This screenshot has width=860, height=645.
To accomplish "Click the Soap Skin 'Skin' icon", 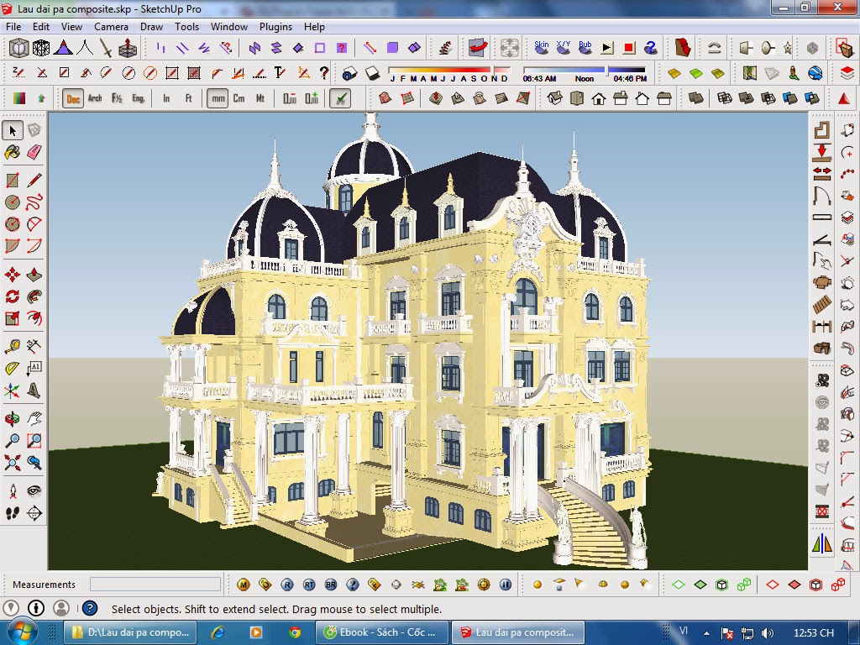I will point(542,48).
